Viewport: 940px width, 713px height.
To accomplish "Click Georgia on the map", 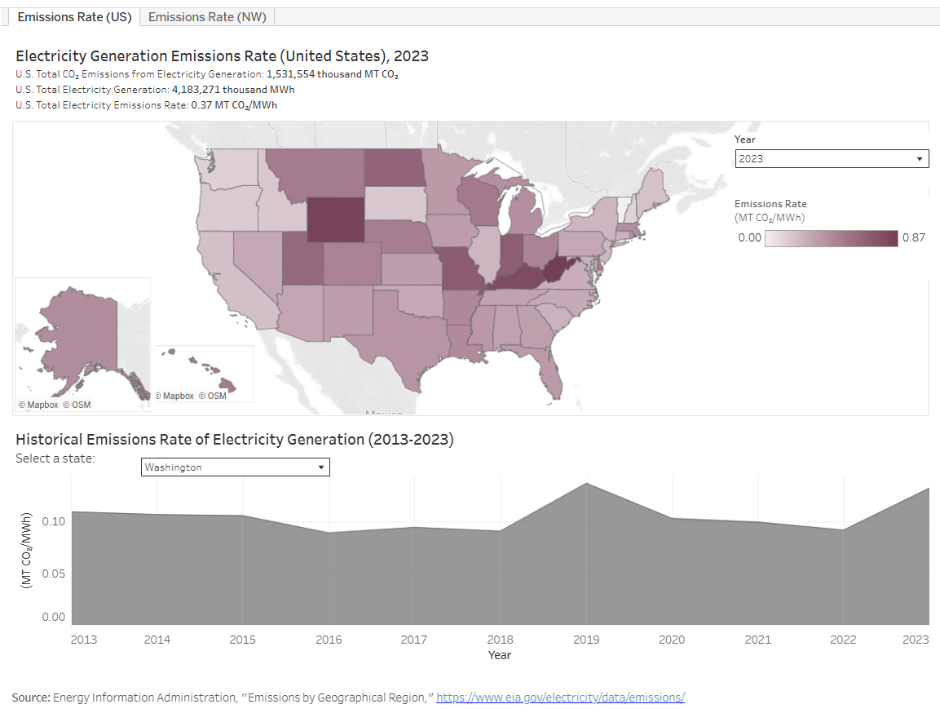I will click(536, 327).
